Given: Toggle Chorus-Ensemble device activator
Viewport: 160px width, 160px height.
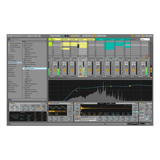Looking at the screenshot, I should click(49, 103).
